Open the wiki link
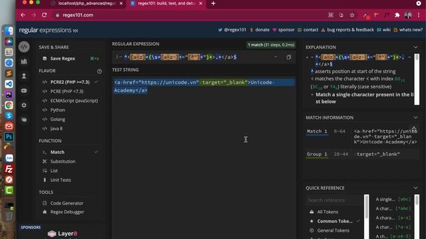Image resolution: width=426 pixels, height=239 pixels. pyautogui.click(x=383, y=30)
